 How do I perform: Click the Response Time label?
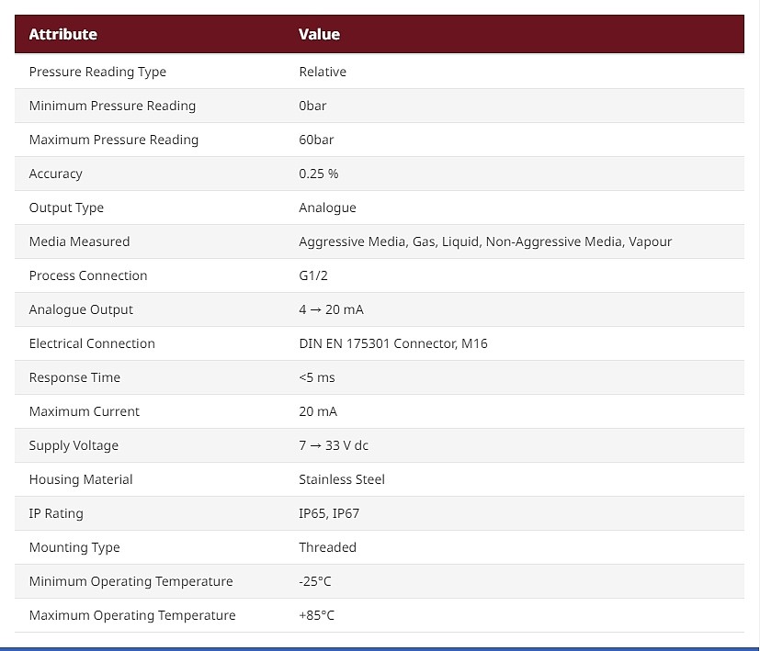pyautogui.click(x=74, y=377)
